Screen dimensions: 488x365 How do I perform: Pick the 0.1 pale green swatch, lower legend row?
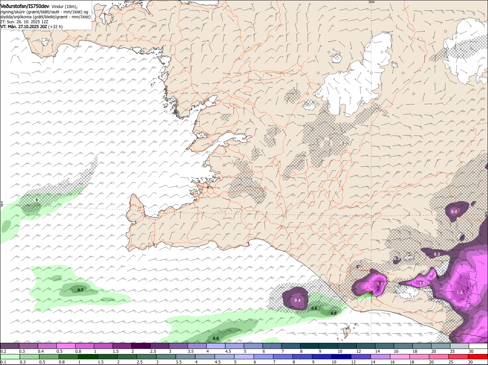tap(10, 357)
